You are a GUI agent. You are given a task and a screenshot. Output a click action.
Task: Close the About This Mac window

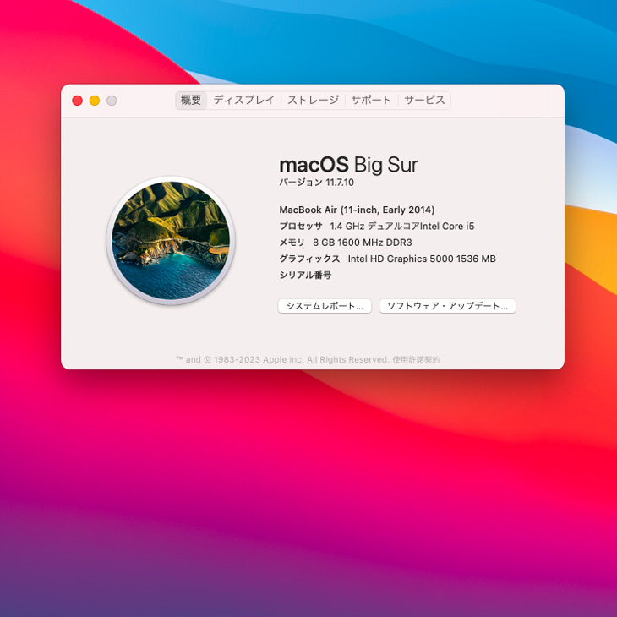tap(78, 101)
